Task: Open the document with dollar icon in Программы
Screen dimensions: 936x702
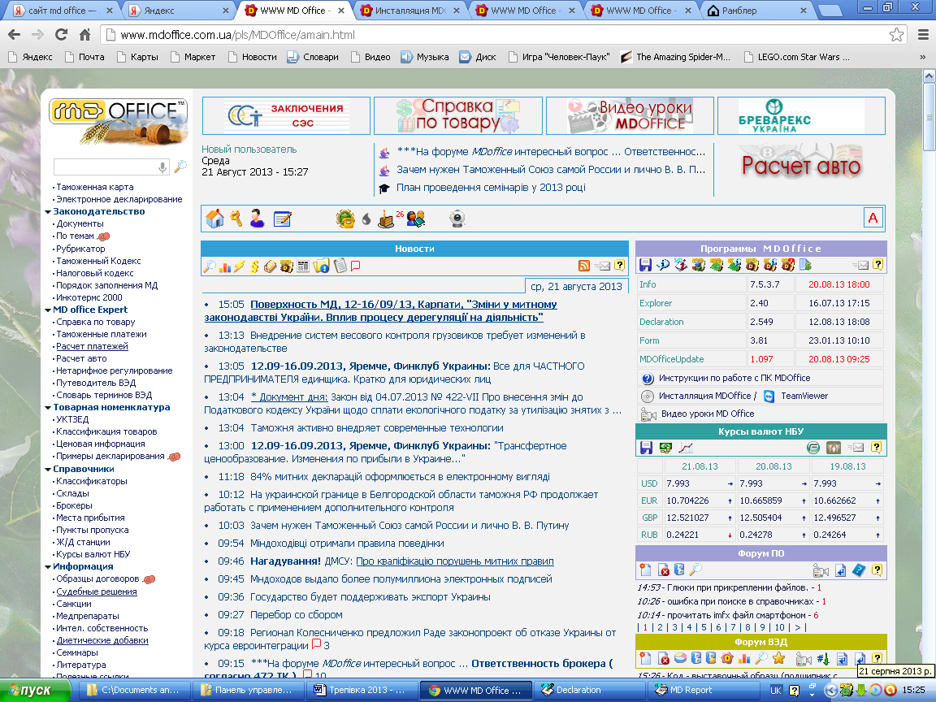Action: click(x=805, y=264)
